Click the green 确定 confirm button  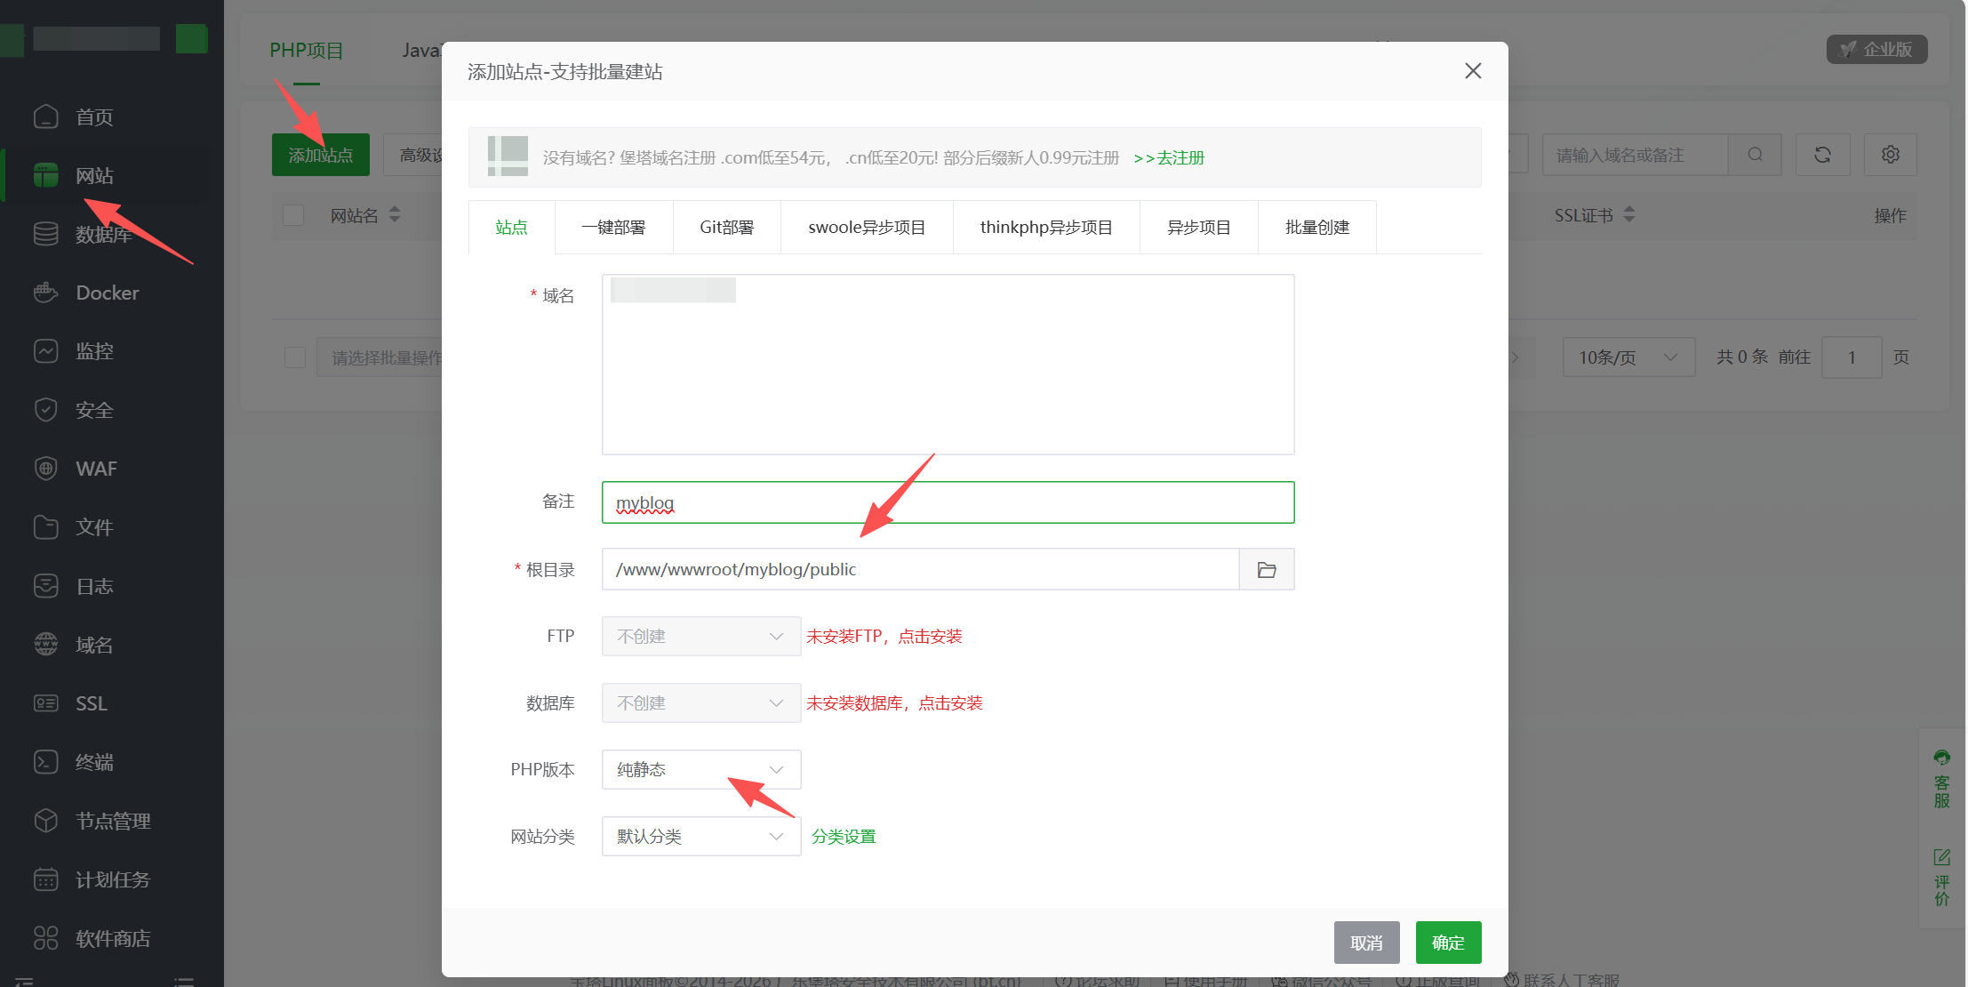click(x=1448, y=943)
